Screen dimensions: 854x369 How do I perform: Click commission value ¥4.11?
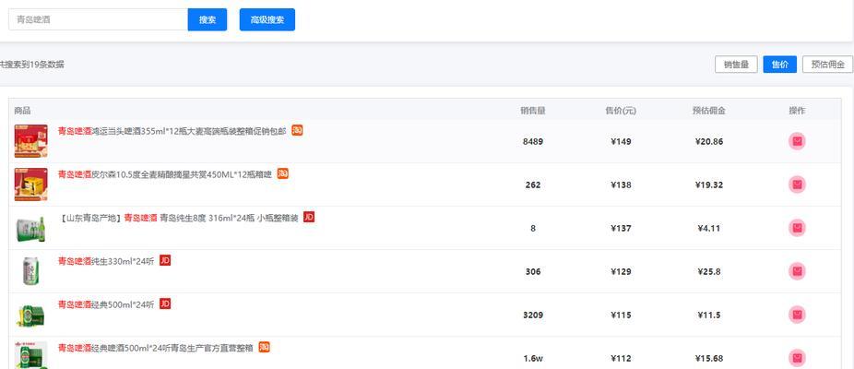click(709, 229)
